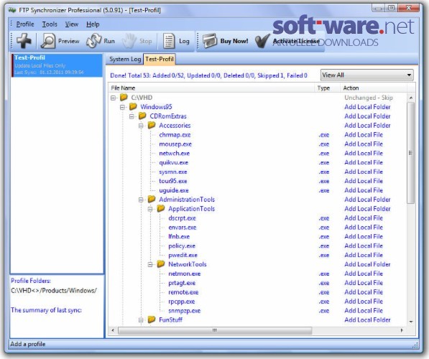This screenshot has height=359, width=429.
Task: Click the scroll left arrow of file list
Action: point(113,330)
